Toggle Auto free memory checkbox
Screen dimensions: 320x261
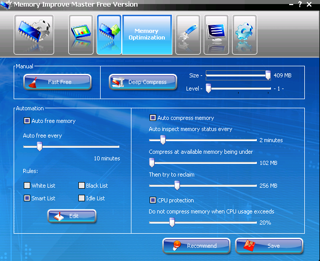click(27, 121)
